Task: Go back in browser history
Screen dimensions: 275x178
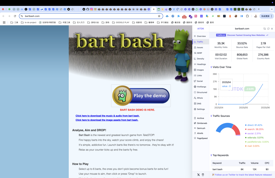Action: pyautogui.click(x=4, y=16)
